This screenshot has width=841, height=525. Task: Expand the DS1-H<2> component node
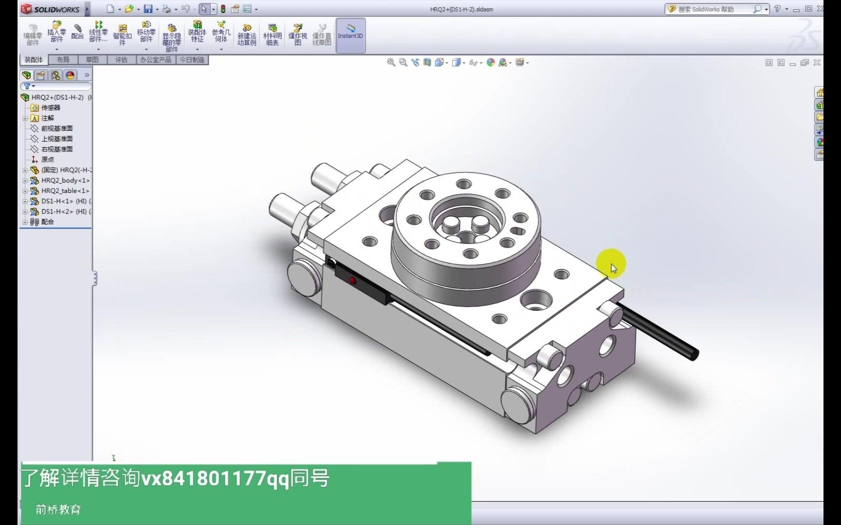pyautogui.click(x=25, y=211)
